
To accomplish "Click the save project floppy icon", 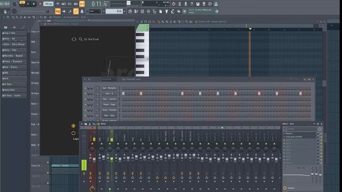I will 198,4.
